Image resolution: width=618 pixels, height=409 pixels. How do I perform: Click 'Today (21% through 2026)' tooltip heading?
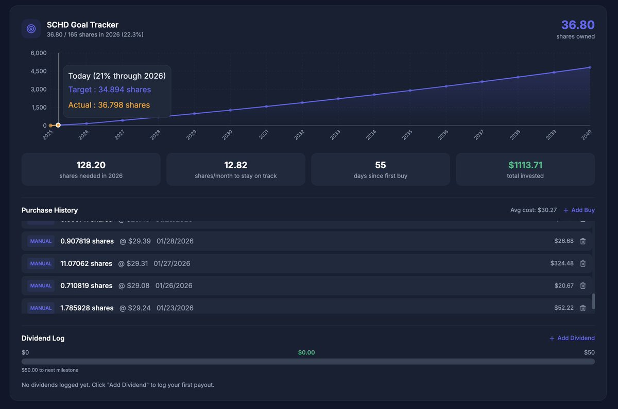click(x=117, y=76)
